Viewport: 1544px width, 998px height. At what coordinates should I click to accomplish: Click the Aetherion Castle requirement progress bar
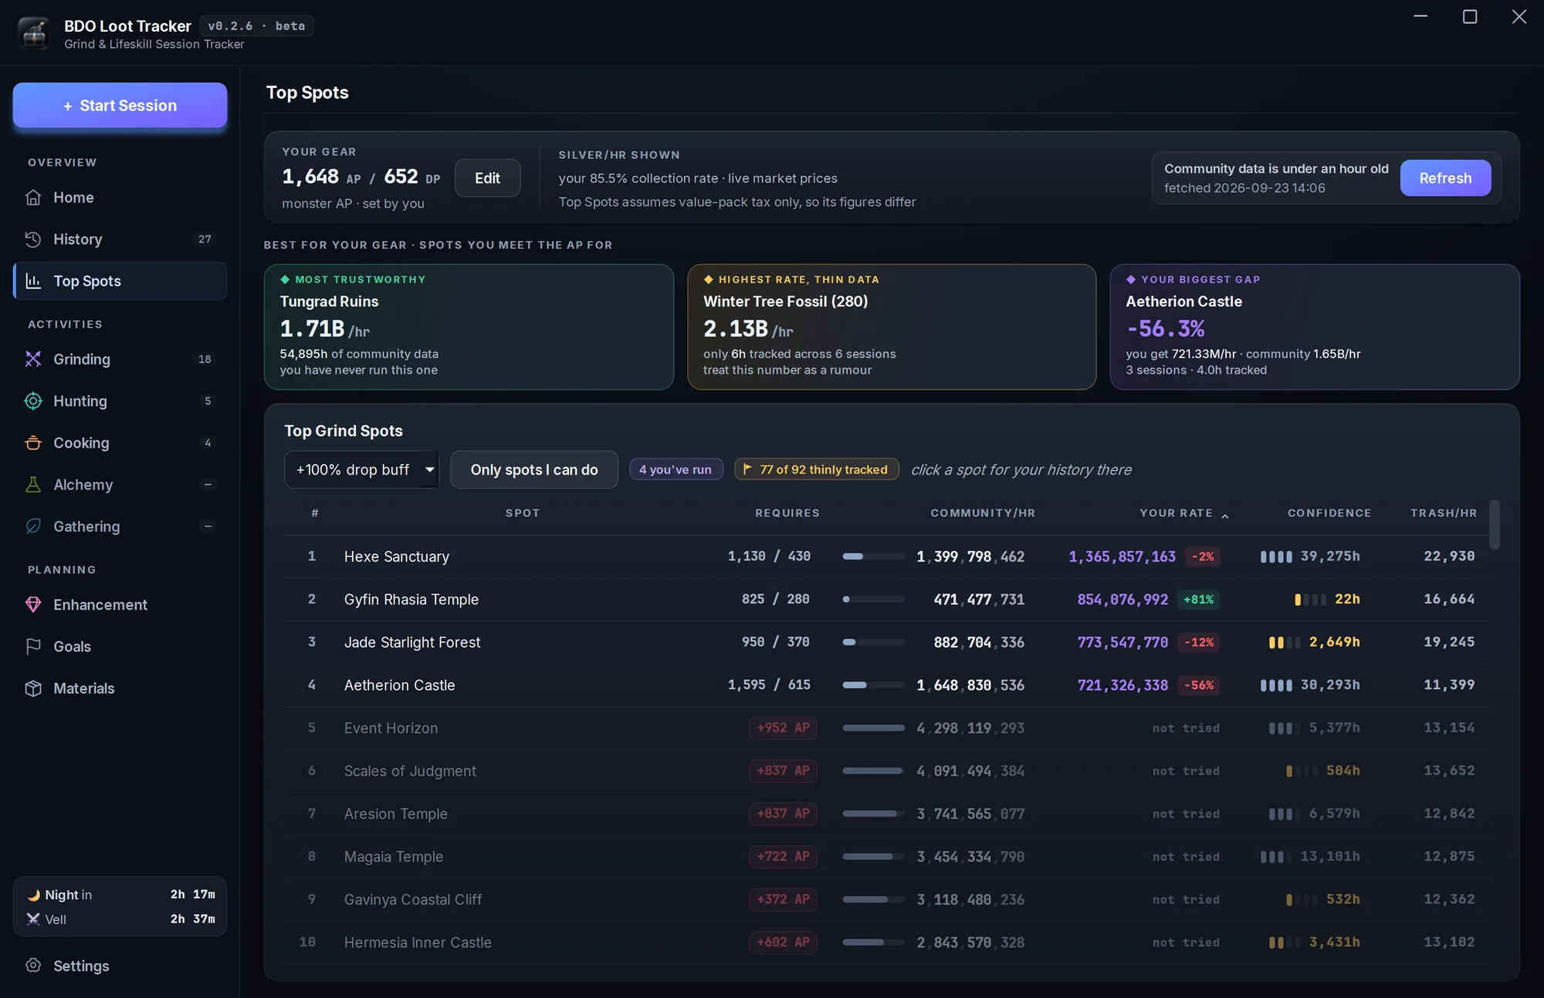point(873,685)
